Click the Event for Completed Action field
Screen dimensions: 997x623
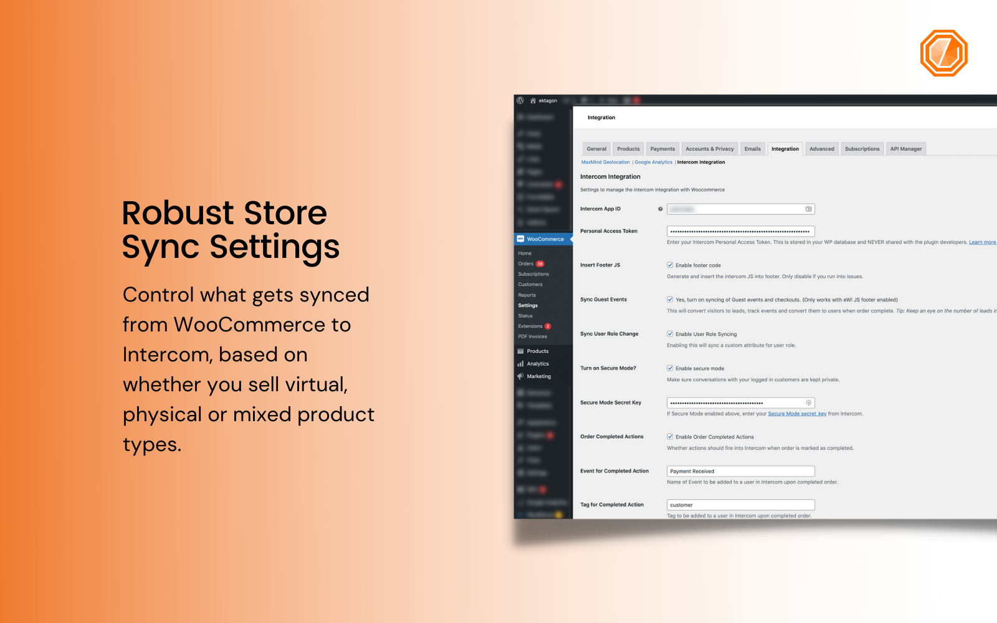(740, 471)
